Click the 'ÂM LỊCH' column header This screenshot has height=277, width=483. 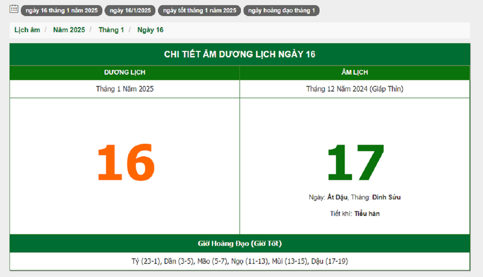(355, 72)
